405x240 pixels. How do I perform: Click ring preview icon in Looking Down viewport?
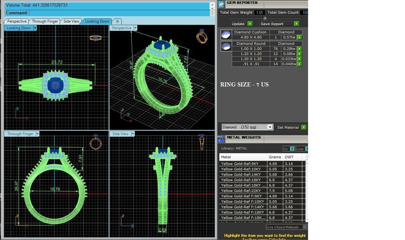pos(95,38)
